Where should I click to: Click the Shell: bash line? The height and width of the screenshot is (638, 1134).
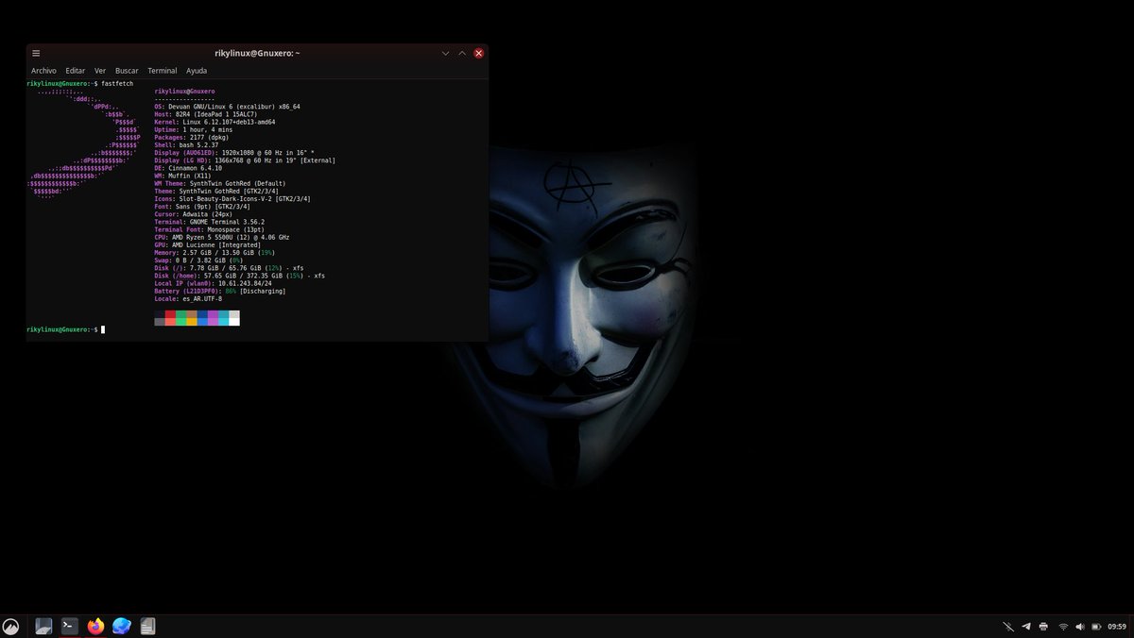(x=186, y=144)
